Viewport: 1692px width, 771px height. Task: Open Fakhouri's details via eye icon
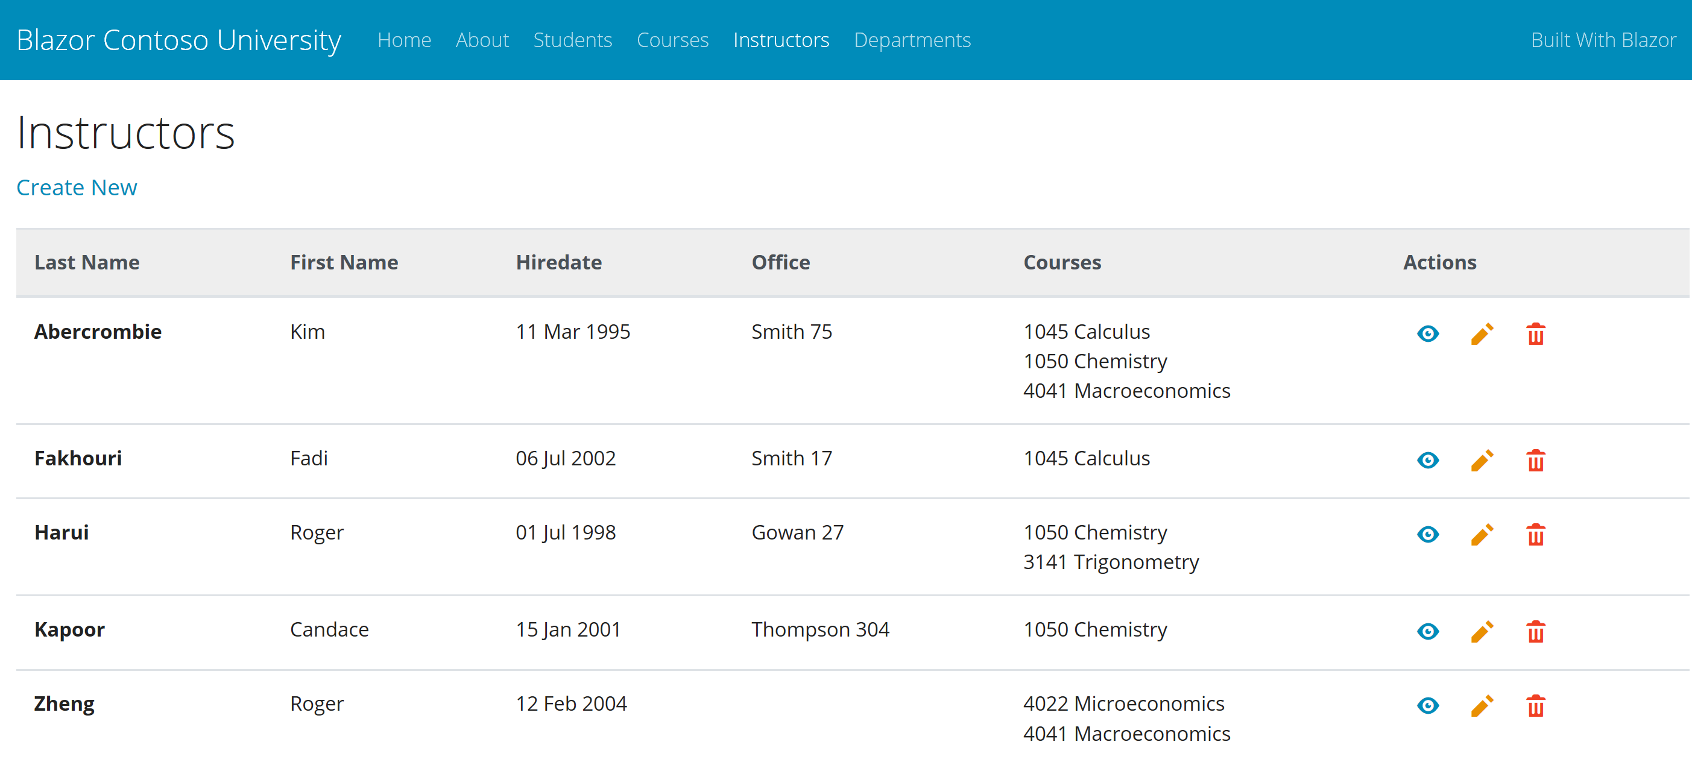point(1427,460)
